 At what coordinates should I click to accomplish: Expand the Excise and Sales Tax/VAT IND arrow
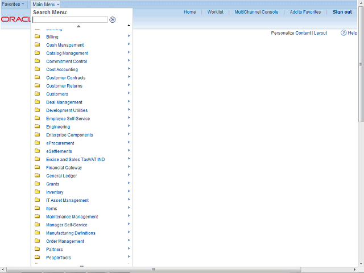tap(129, 159)
